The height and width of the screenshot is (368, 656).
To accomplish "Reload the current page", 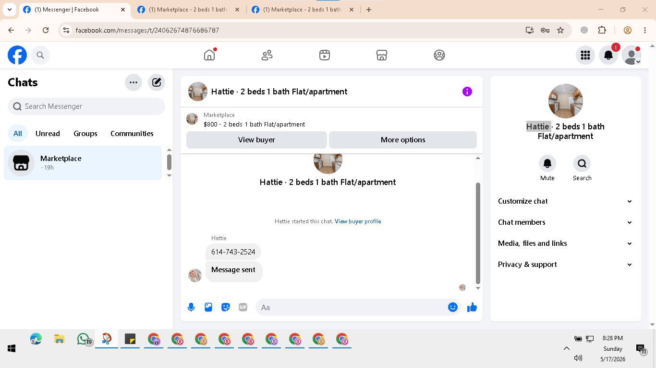I will point(46,30).
